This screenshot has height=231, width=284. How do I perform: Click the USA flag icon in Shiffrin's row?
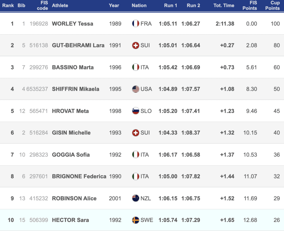[x=135, y=89]
